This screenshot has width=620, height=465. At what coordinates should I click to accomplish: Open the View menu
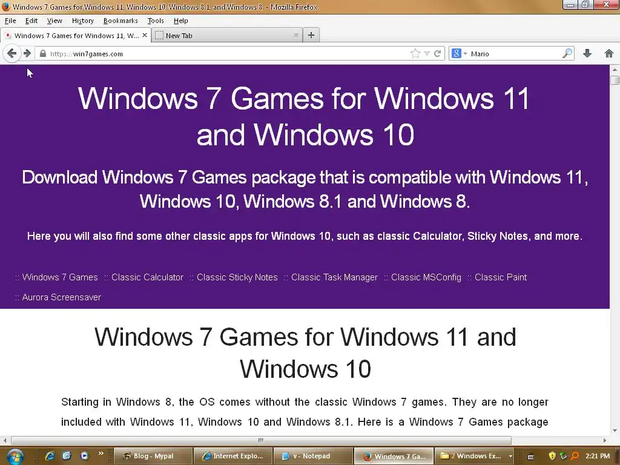(54, 21)
